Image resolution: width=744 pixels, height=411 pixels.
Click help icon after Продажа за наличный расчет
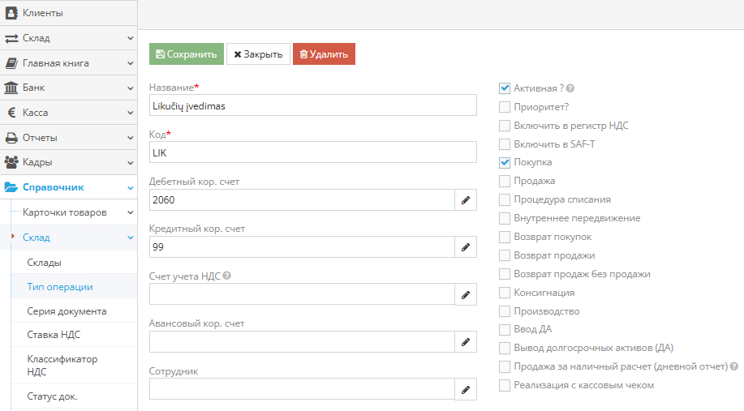[x=733, y=367]
